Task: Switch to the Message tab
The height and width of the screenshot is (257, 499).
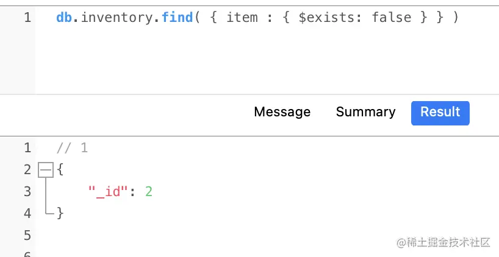Action: coord(282,112)
